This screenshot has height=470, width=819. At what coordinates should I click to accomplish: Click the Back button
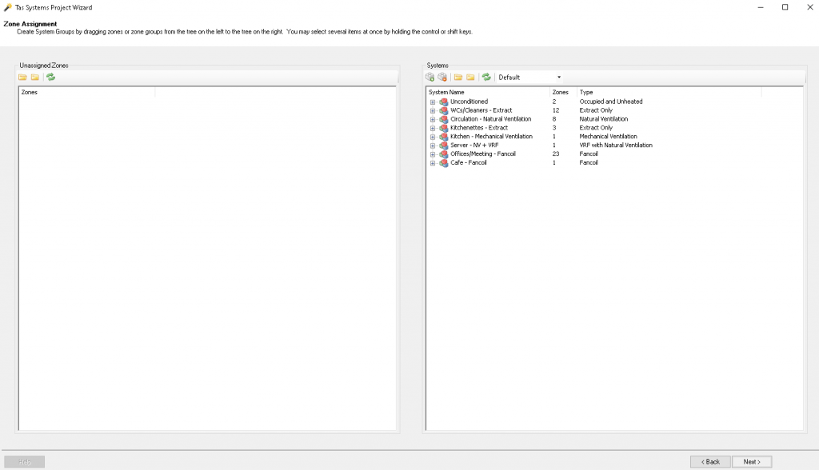[x=710, y=461]
